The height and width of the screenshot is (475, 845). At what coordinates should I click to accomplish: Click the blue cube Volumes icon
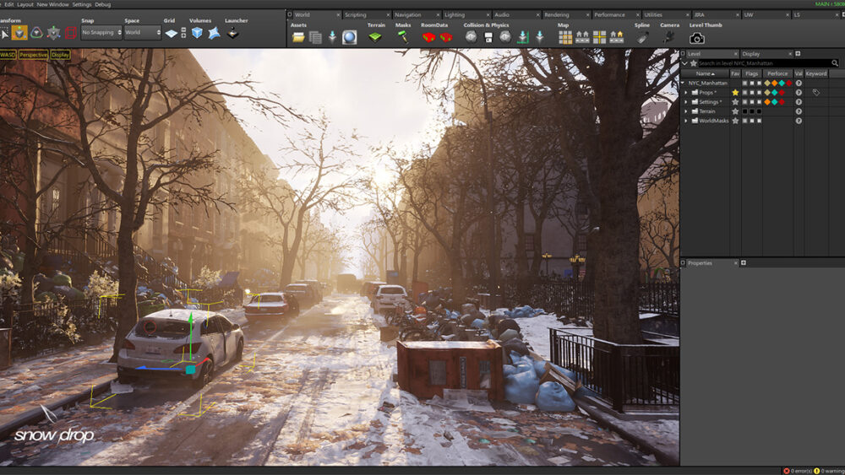197,34
